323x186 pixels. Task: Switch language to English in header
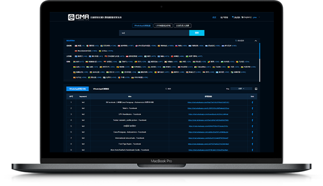(x=246, y=17)
